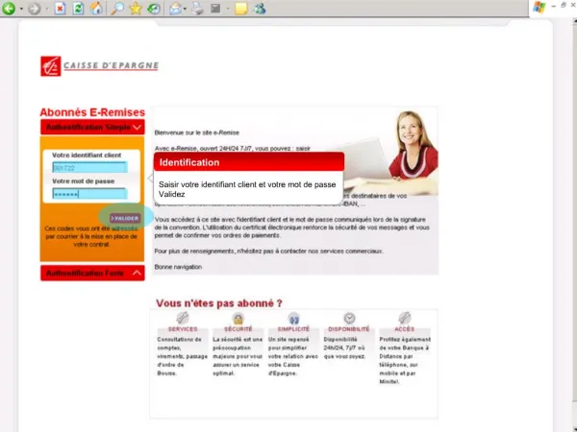577x432 pixels.
Task: Click the yellow note toolbar icon
Action: click(x=241, y=9)
